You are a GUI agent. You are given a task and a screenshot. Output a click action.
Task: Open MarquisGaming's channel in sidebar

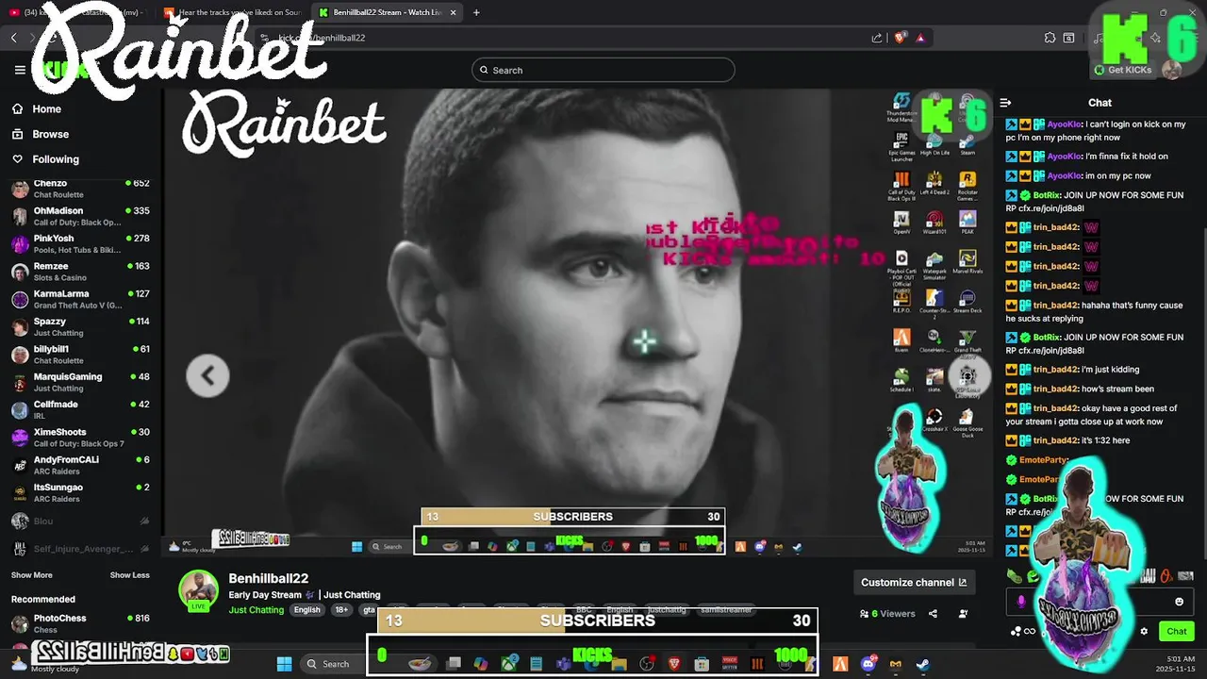point(80,382)
